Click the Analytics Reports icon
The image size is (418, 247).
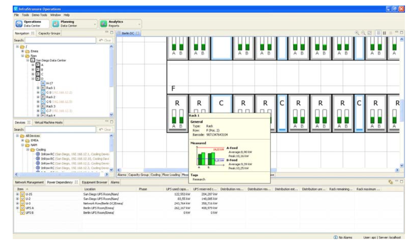104,24
